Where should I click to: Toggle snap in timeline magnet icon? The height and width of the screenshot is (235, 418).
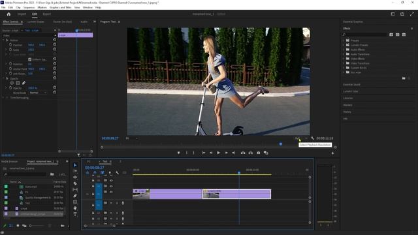pyautogui.click(x=95, y=173)
